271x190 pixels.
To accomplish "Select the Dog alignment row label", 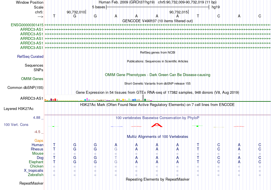I will point(40,158).
